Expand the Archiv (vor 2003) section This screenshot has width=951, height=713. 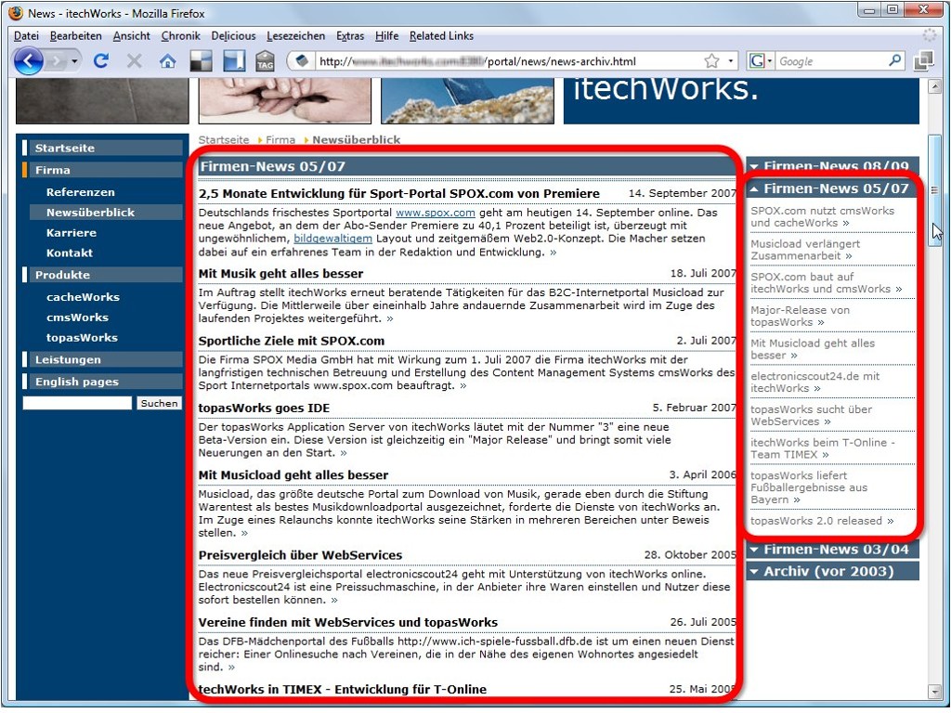(832, 571)
